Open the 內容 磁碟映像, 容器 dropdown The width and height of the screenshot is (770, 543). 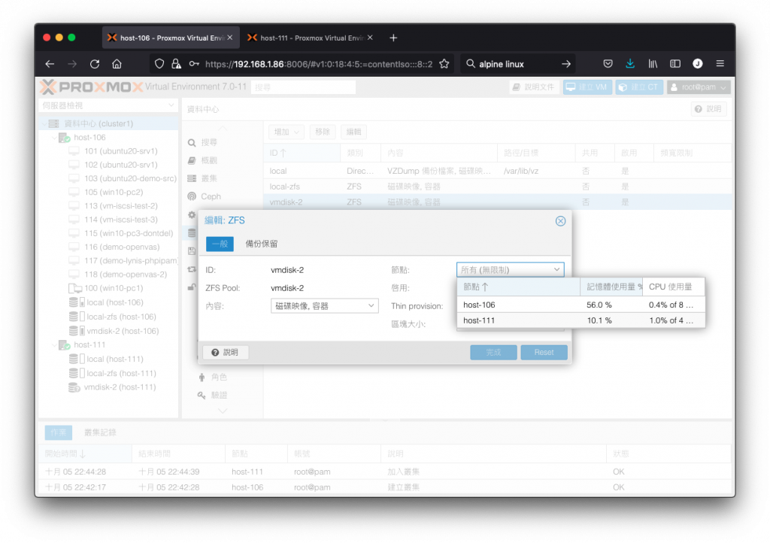[x=324, y=306]
